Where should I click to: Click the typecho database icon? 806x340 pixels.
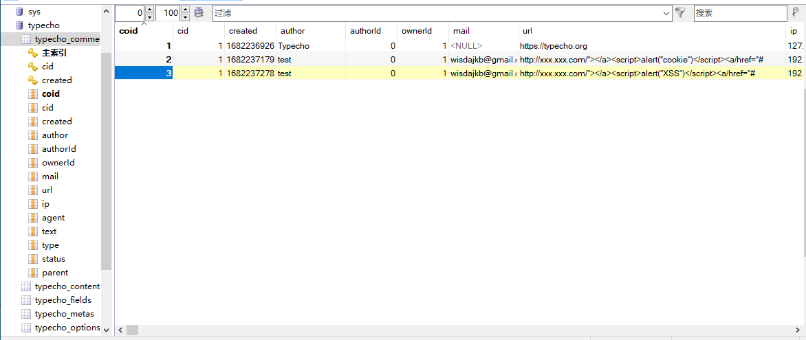pyautogui.click(x=19, y=25)
